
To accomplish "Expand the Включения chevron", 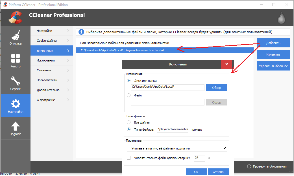I will [68, 51].
